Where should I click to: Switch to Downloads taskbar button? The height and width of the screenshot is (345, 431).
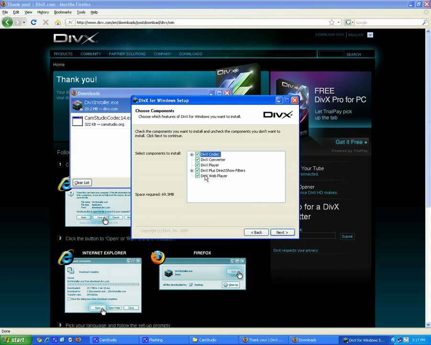point(313,340)
